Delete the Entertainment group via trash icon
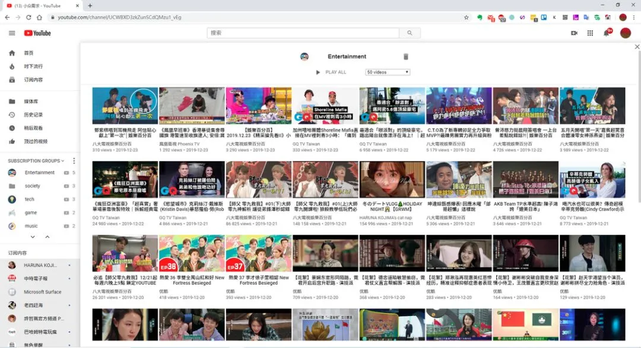This screenshot has width=641, height=348. coord(405,56)
